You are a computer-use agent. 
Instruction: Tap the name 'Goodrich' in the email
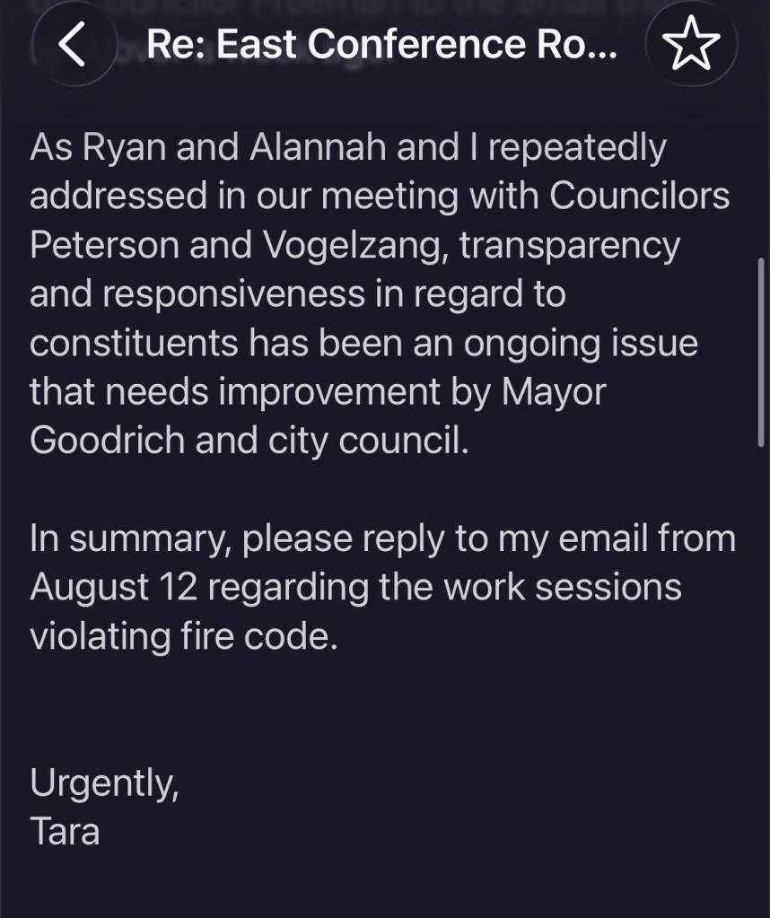tap(107, 440)
